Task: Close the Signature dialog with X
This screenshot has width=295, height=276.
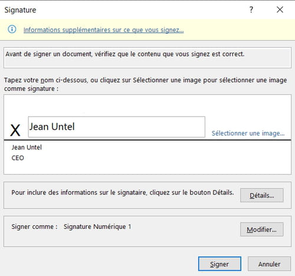Action: pyautogui.click(x=280, y=9)
